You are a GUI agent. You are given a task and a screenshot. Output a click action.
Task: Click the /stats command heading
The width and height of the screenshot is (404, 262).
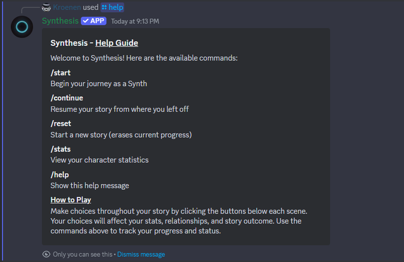point(60,149)
